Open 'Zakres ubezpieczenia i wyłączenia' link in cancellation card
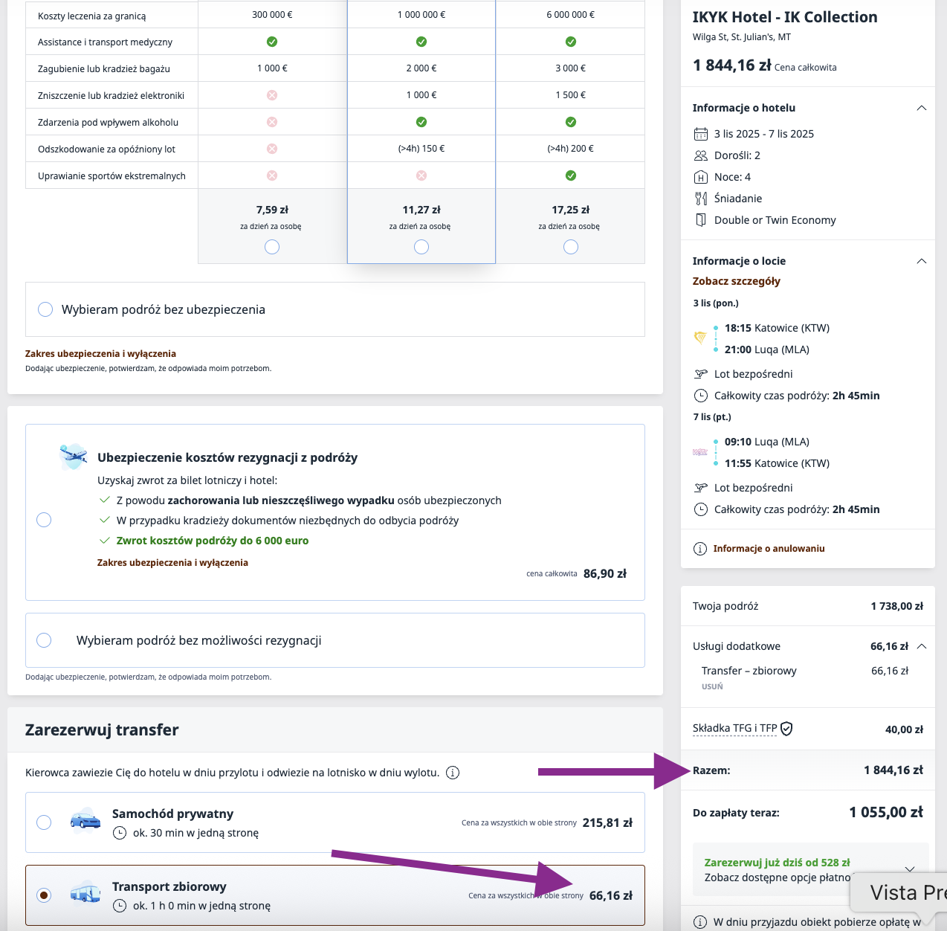Viewport: 947px width, 931px height. pos(172,563)
